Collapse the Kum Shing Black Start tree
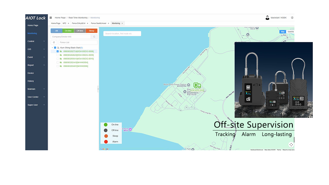 tap(52, 48)
